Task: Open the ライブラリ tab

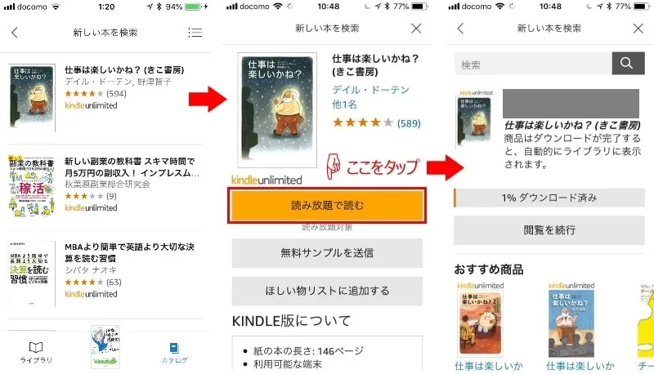Action: click(36, 353)
